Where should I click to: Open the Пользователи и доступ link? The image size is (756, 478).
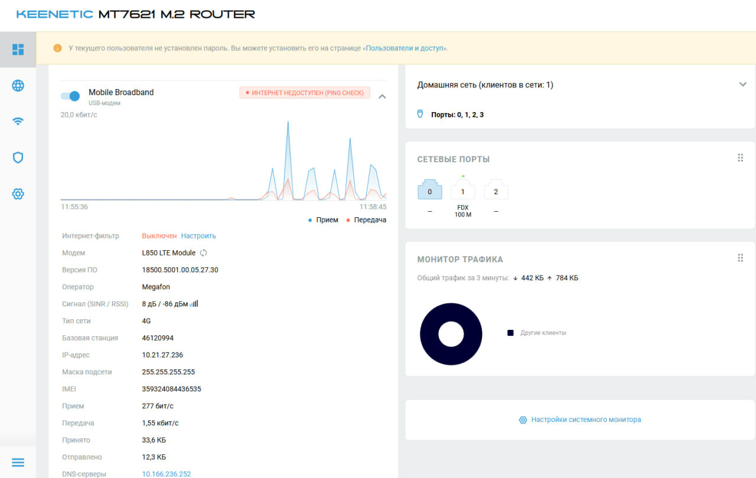click(x=405, y=48)
